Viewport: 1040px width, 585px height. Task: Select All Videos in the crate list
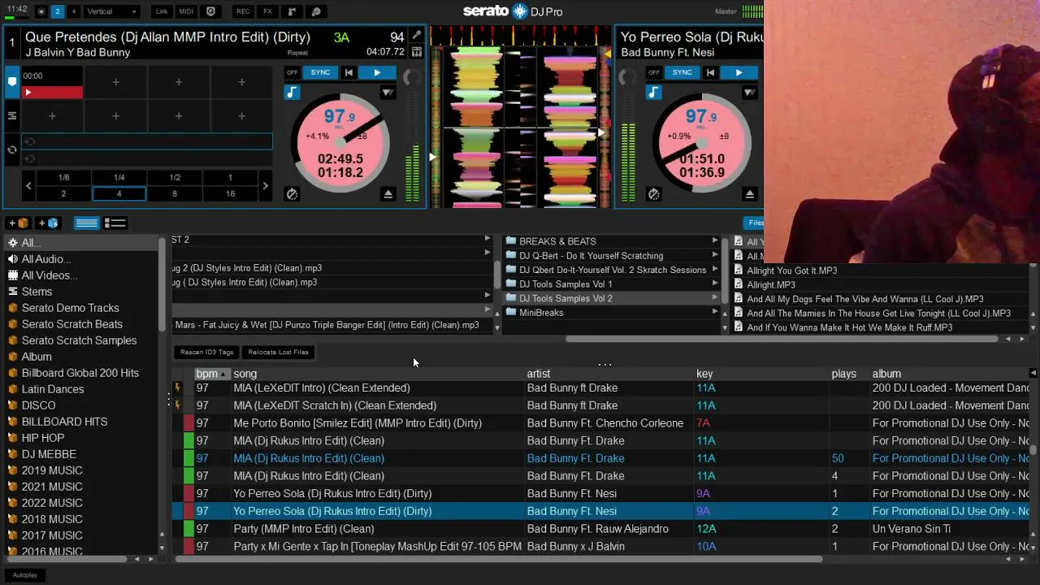coord(50,275)
